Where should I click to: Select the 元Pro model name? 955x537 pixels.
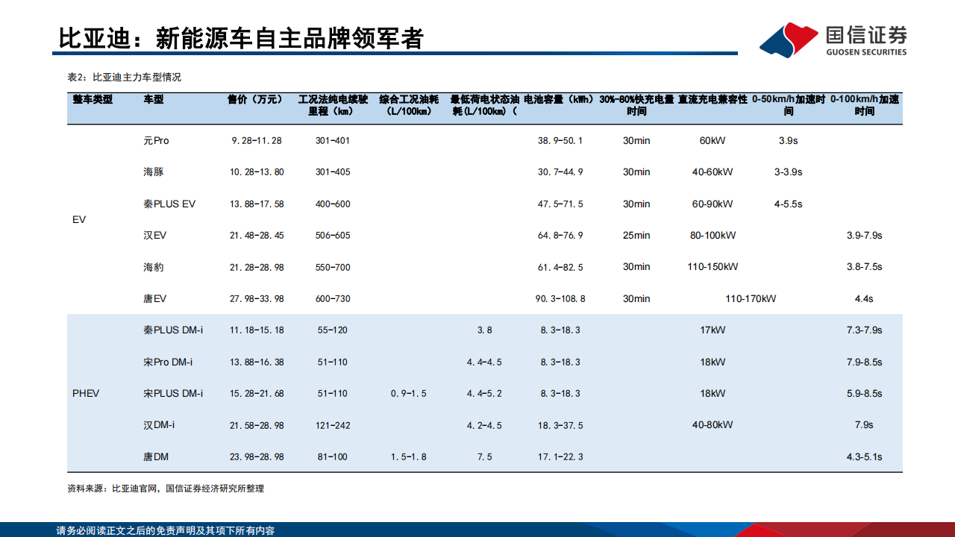(156, 140)
